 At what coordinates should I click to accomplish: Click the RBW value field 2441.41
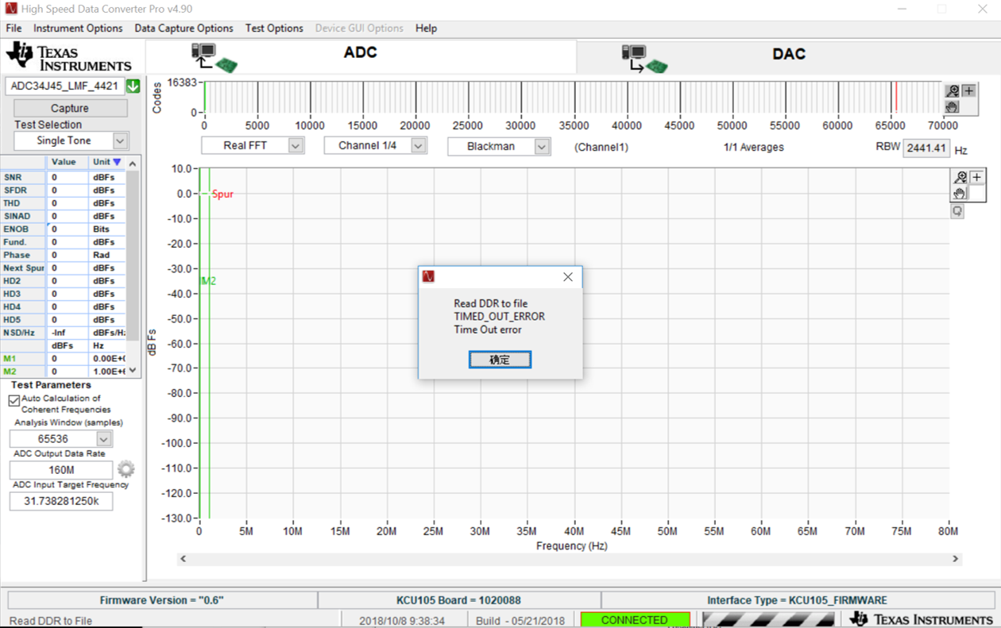pyautogui.click(x=926, y=148)
